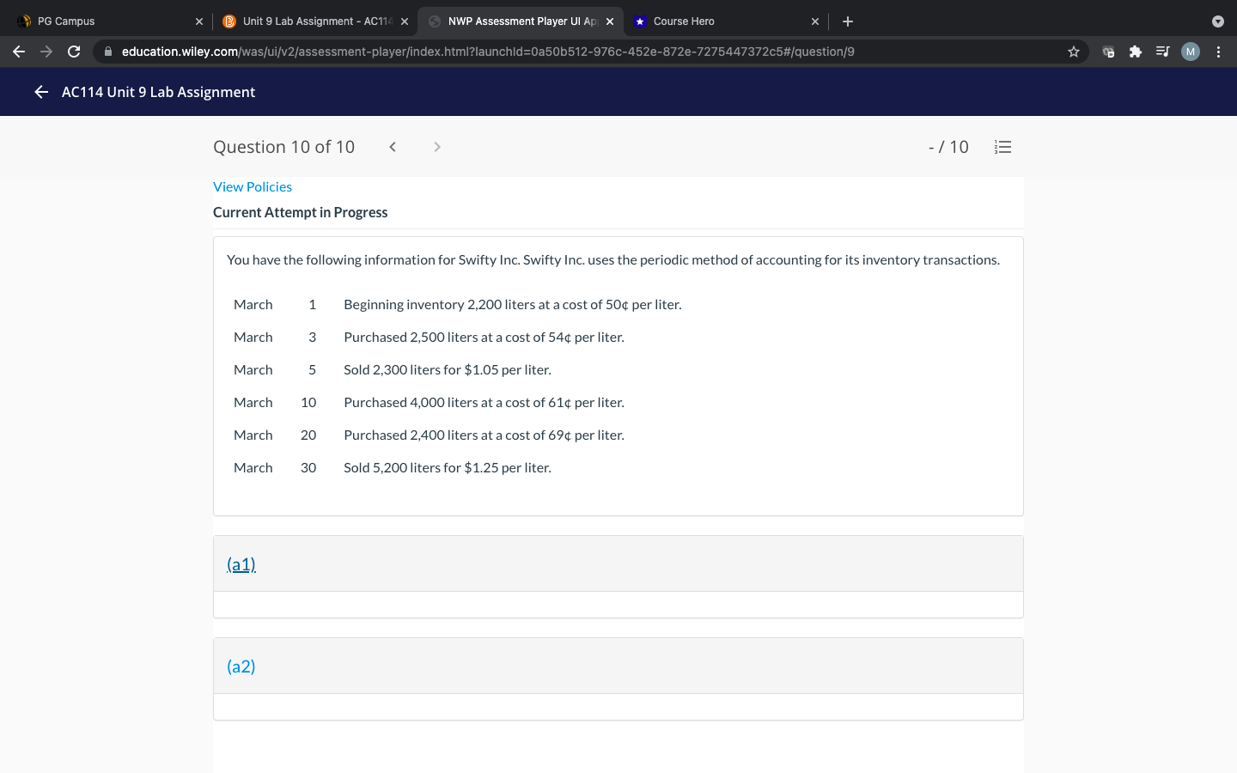Go to the previous question
This screenshot has height=773, width=1237.
click(393, 147)
